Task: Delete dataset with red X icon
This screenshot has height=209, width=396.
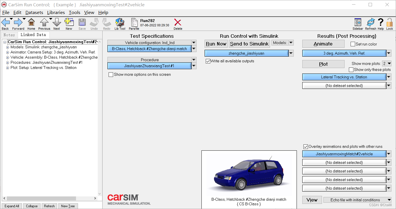Action: point(178,22)
